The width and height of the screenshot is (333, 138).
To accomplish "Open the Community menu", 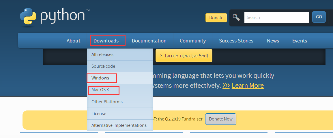I will pos(193,41).
